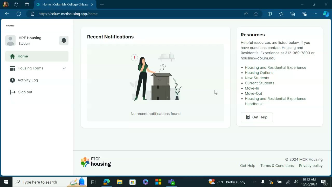
Task: Expand the Housing Forms chevron
Action: 64,68
